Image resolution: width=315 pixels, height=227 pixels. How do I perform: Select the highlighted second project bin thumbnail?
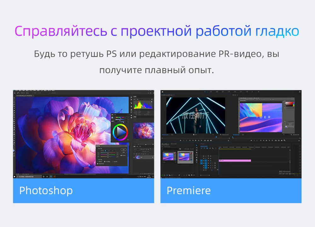pyautogui.click(x=185, y=157)
